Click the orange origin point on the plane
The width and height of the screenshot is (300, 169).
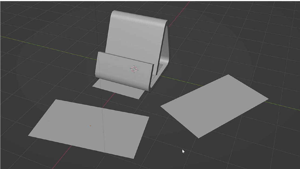point(90,126)
